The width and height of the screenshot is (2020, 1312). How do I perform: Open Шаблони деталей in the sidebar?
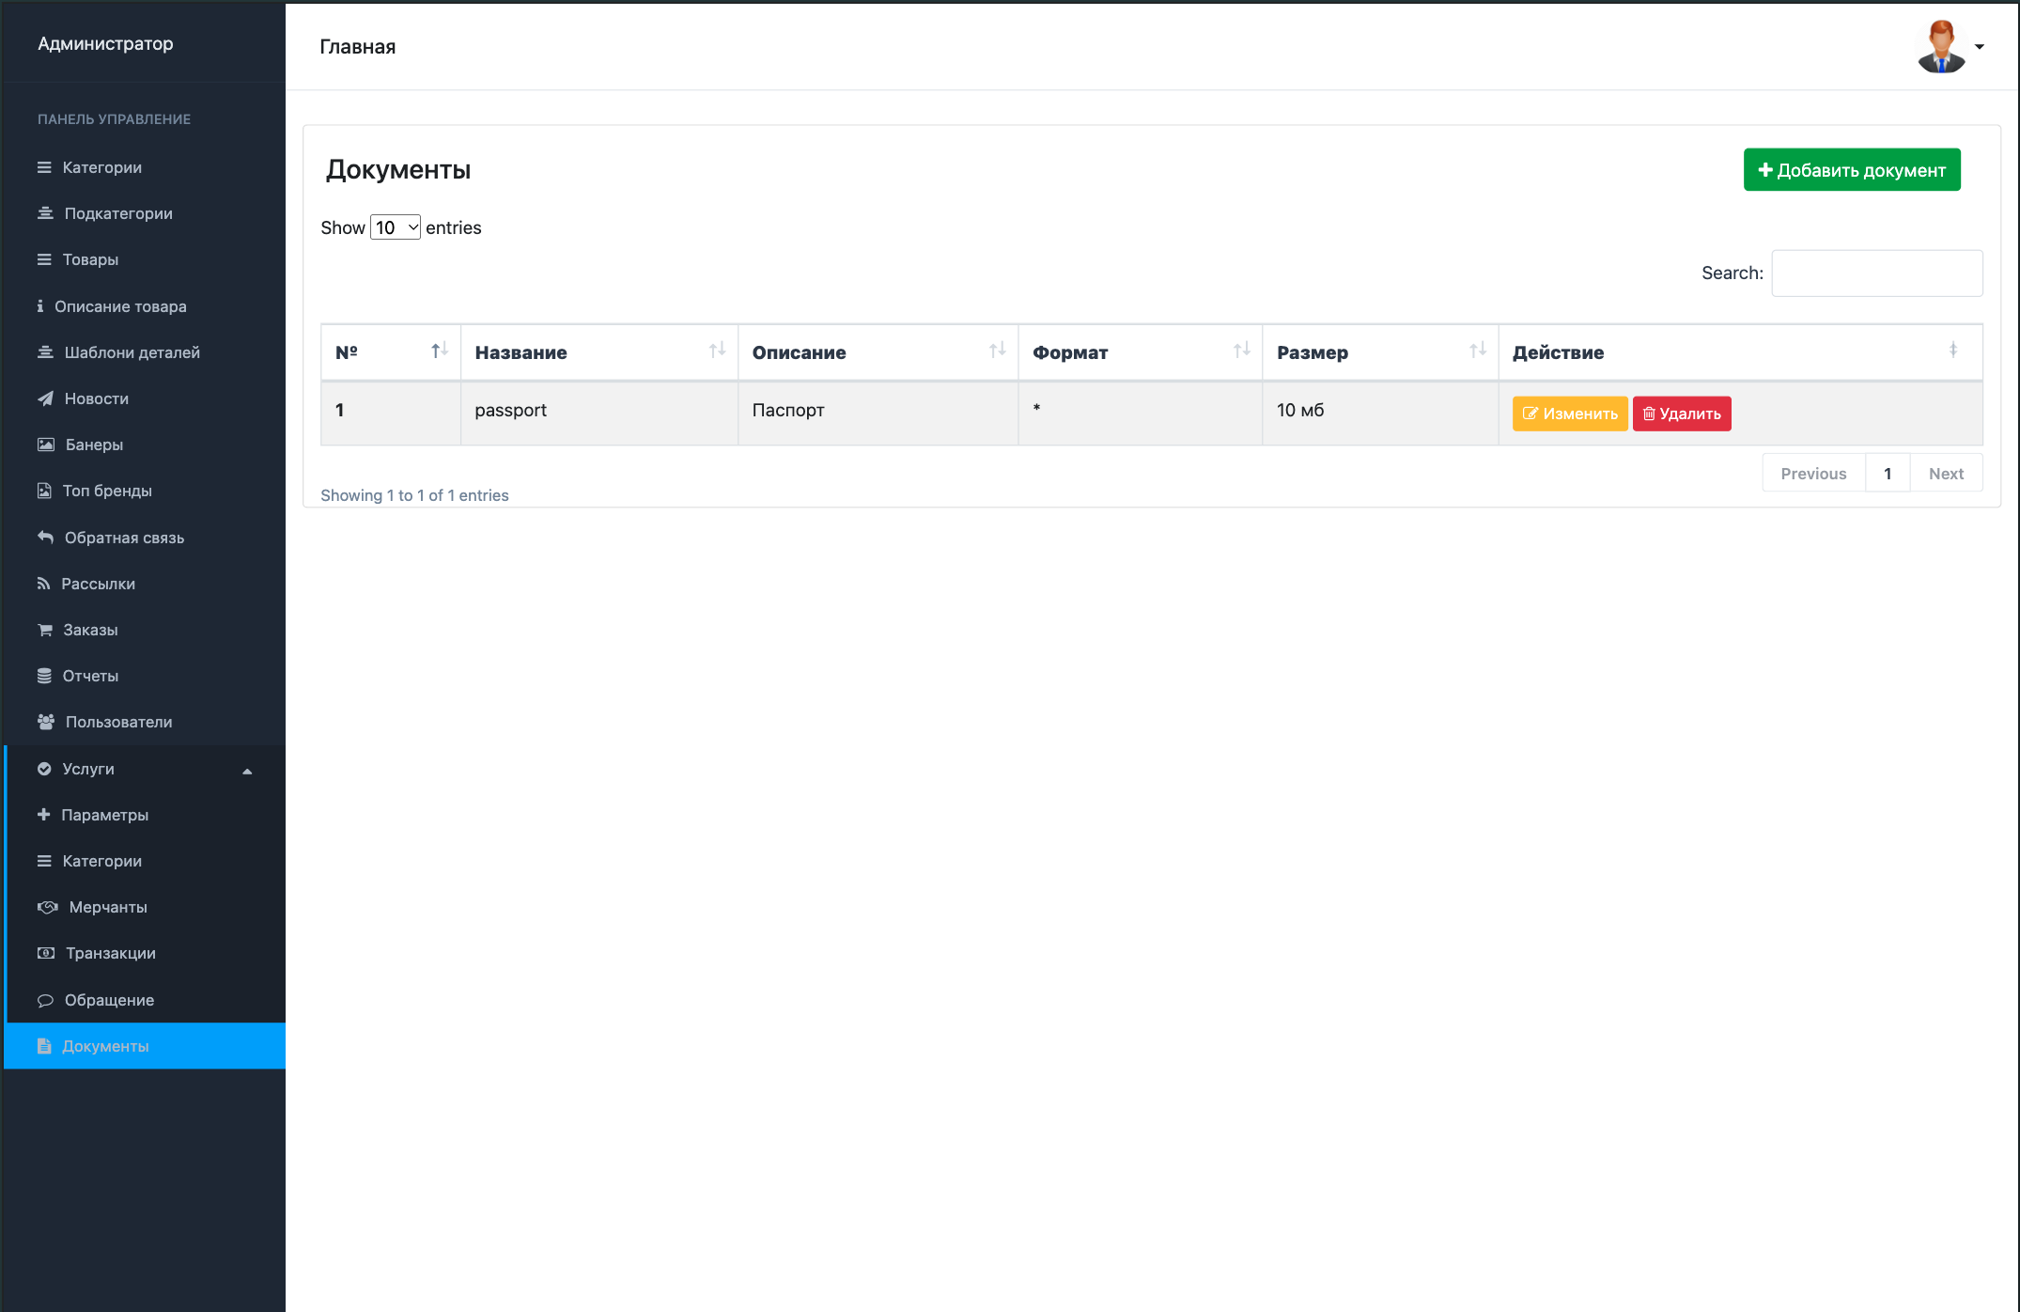click(145, 352)
